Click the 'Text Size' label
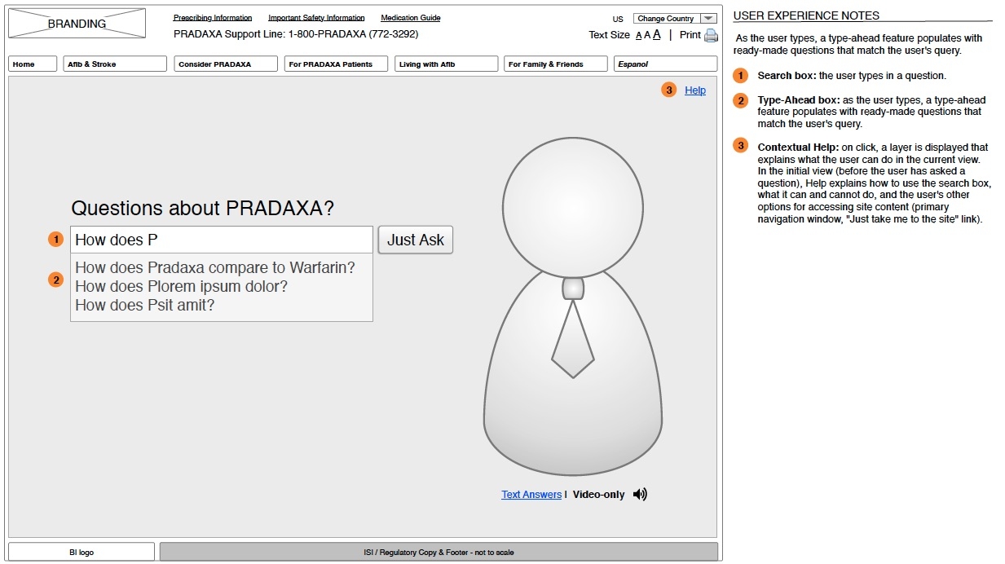This screenshot has height=564, width=1005. pyautogui.click(x=610, y=35)
